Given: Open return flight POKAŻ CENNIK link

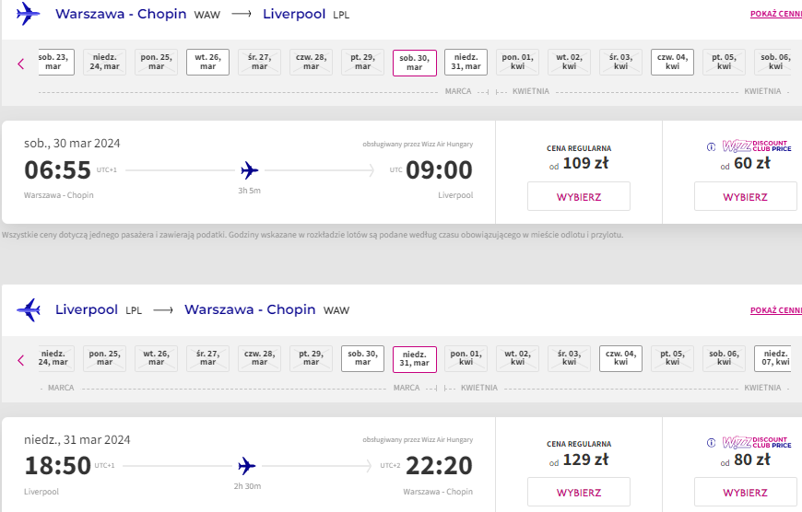Looking at the screenshot, I should coord(776,310).
